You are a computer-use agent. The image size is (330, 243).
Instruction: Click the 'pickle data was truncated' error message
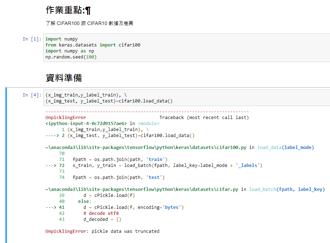126,231
